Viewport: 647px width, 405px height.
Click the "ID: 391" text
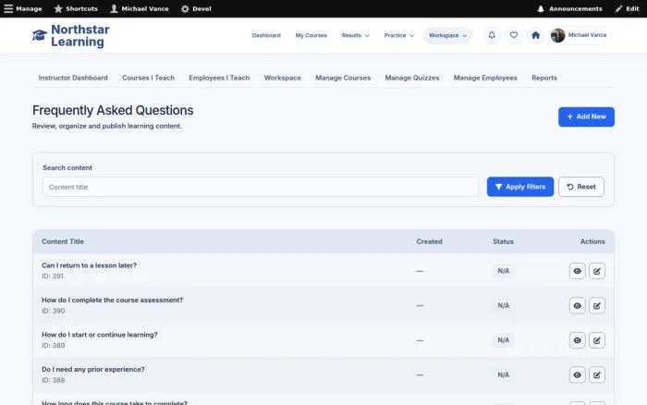[x=53, y=276]
